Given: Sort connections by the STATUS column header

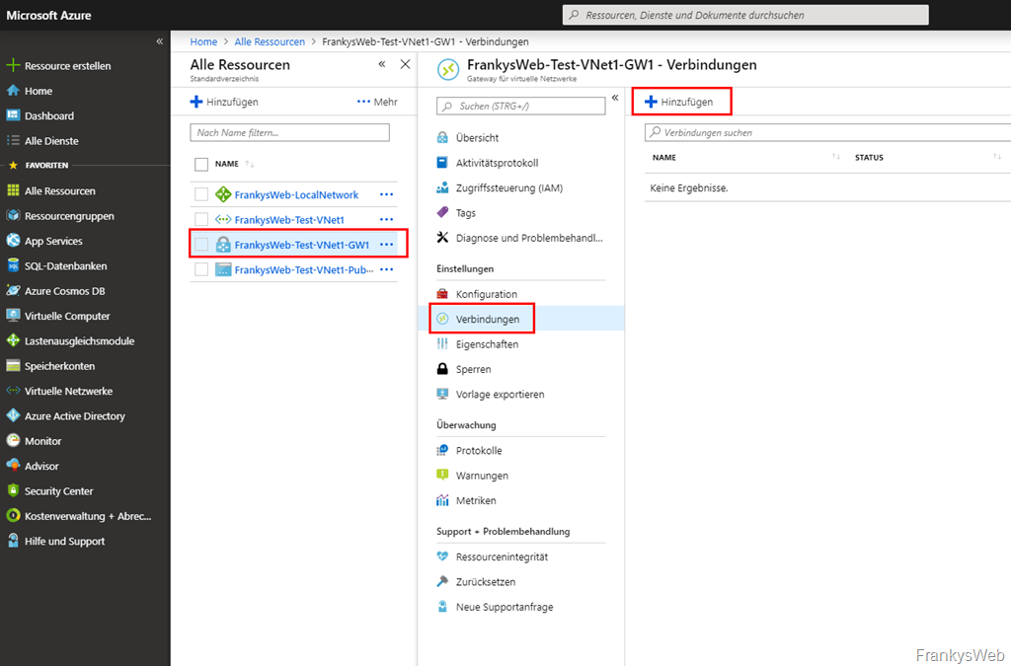Looking at the screenshot, I should tap(869, 158).
